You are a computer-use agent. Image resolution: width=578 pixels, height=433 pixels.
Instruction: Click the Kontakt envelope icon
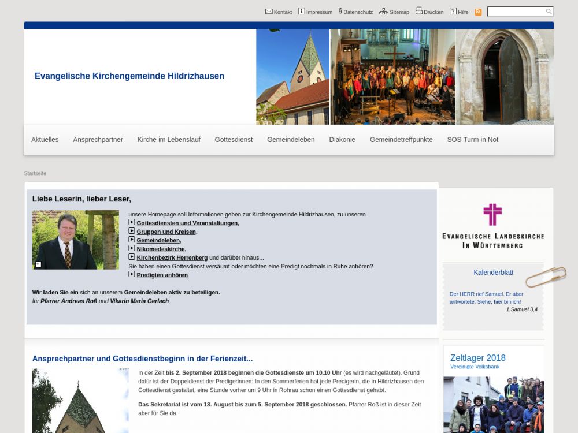point(269,11)
